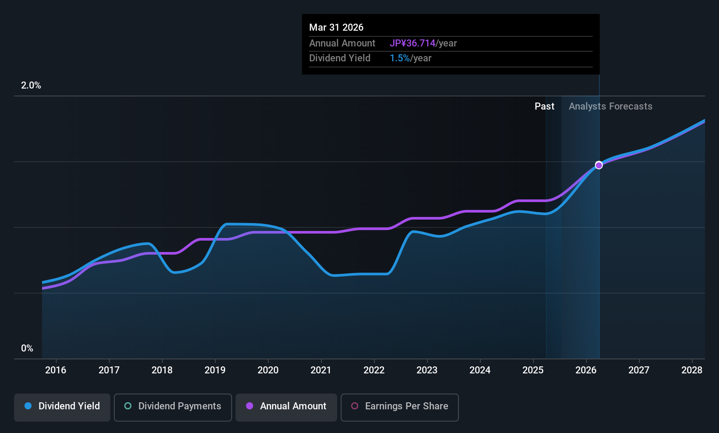This screenshot has height=433, width=719.
Task: Toggle the Dividend Yield series
Action: [62, 408]
